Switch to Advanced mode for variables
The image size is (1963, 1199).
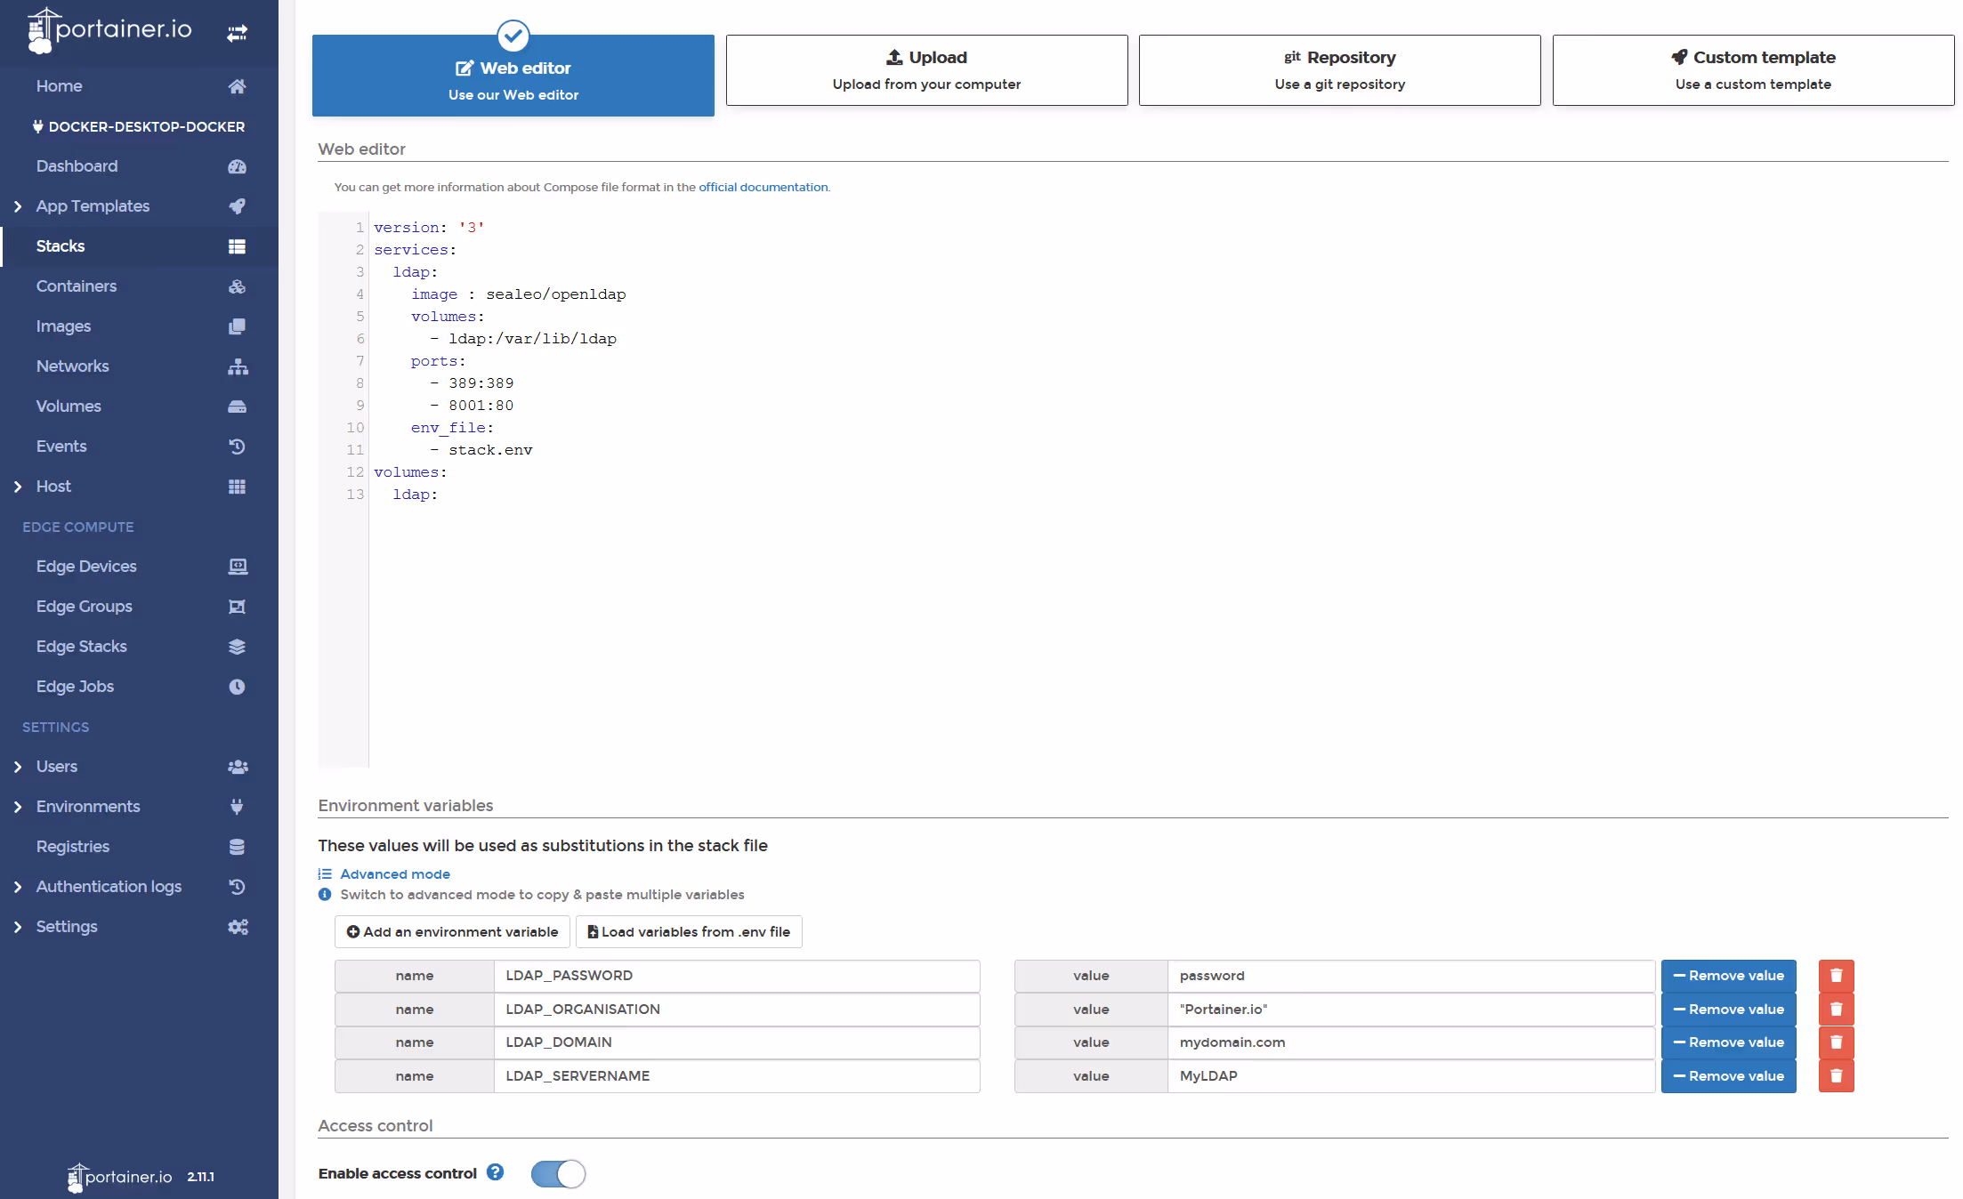(394, 874)
